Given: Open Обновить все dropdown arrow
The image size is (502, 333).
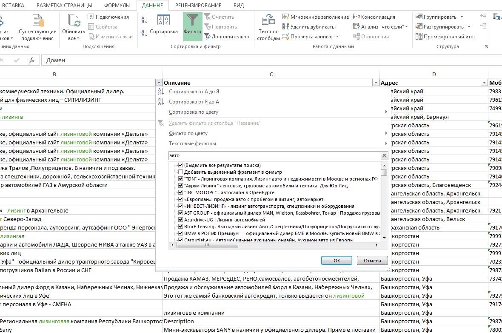Looking at the screenshot, I should point(78,38).
